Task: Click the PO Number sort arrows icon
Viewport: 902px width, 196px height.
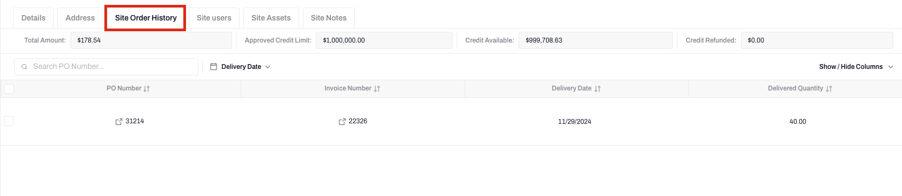Action: pyautogui.click(x=147, y=89)
